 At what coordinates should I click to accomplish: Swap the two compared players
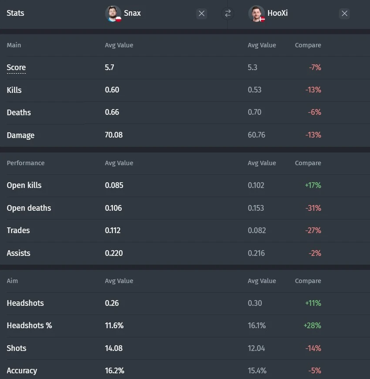tap(228, 14)
